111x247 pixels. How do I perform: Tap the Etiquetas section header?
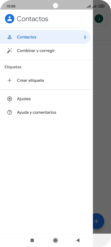(13, 67)
